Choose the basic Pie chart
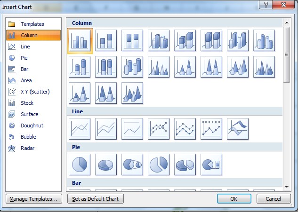 (80, 165)
